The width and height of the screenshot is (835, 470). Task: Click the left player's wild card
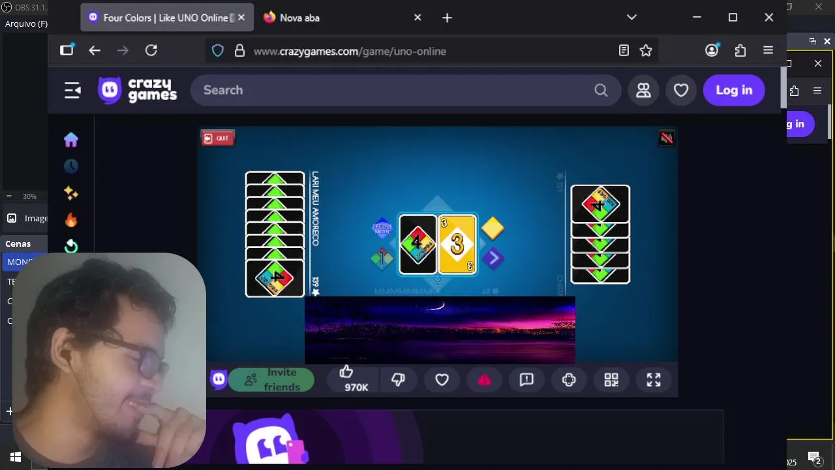point(275,279)
